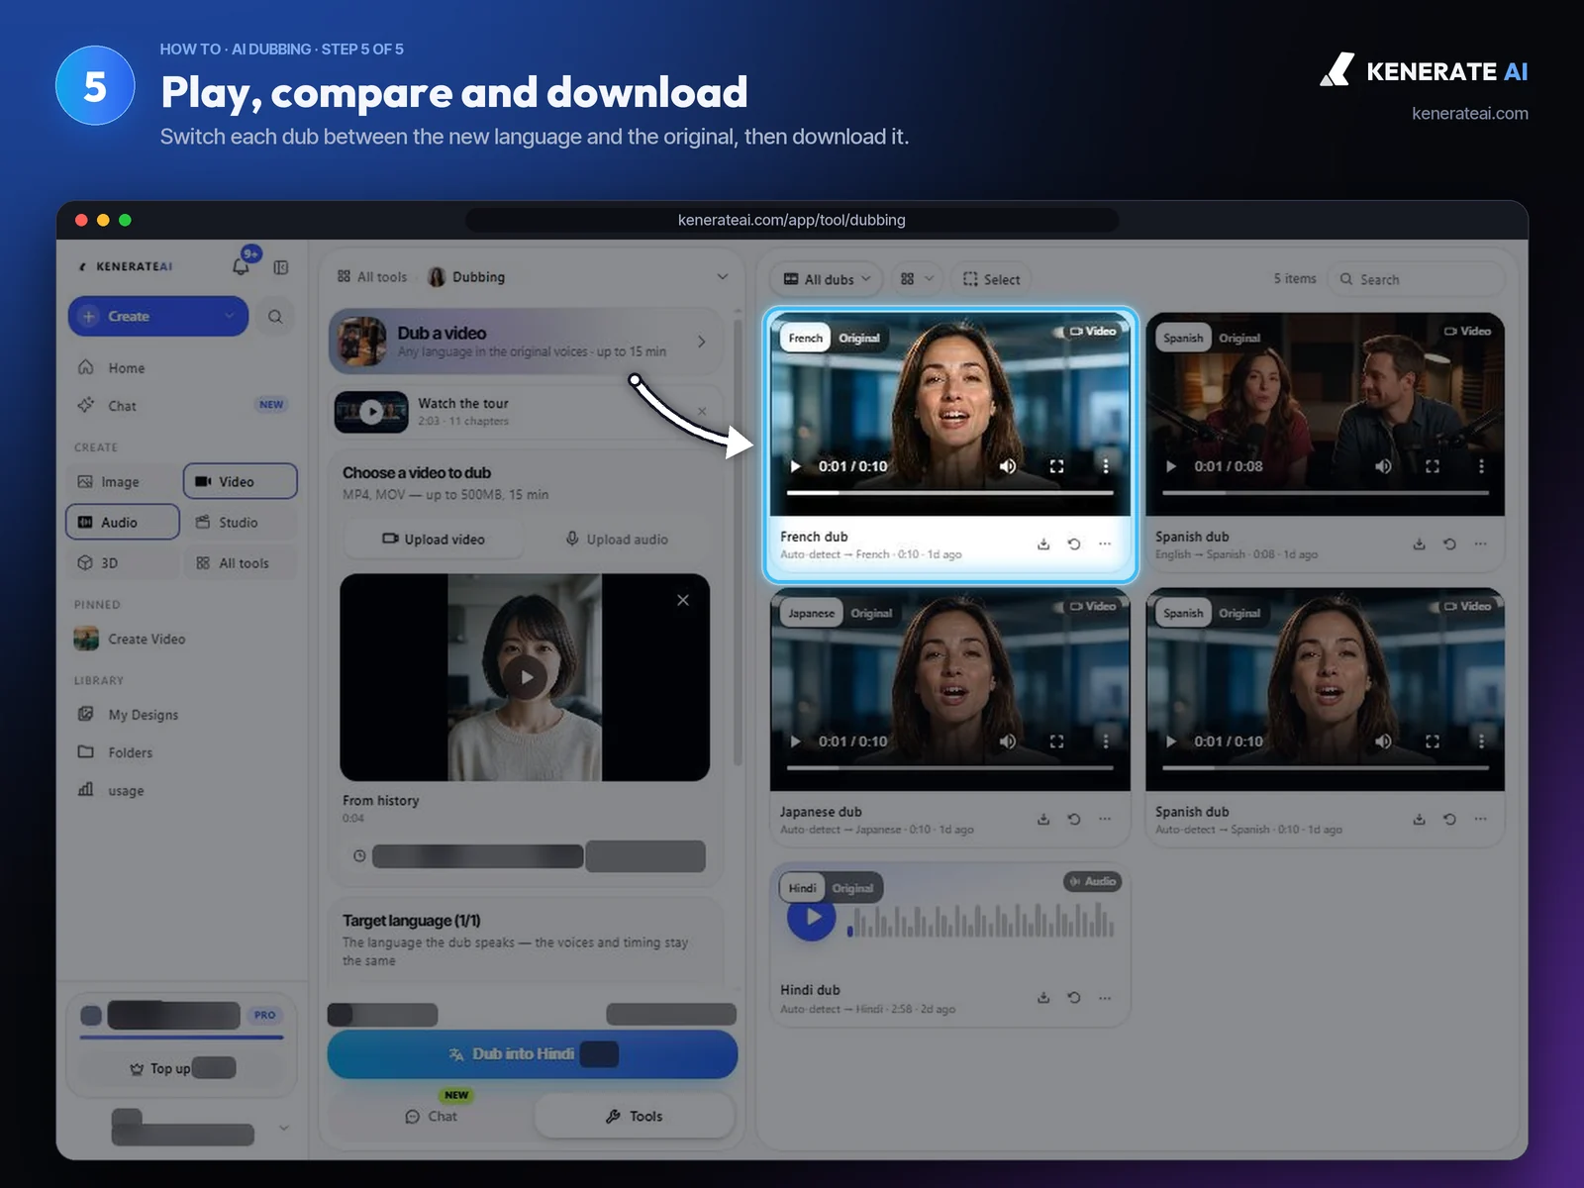Switch French dub to Original audio
The image size is (1584, 1188).
point(859,339)
